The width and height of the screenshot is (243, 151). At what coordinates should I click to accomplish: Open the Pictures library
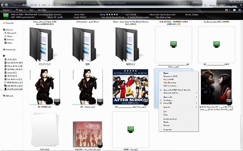click(10, 40)
